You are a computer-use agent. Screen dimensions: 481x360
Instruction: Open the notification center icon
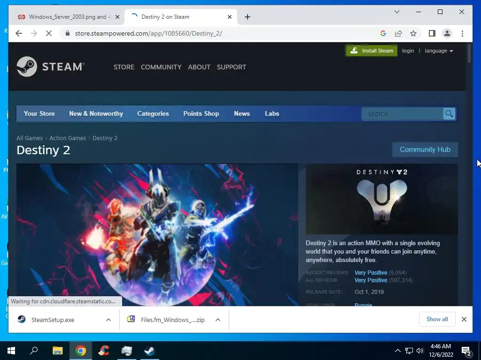[466, 351]
